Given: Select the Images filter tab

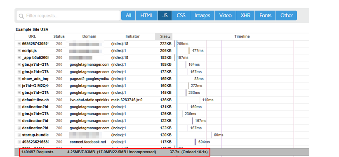Looking at the screenshot, I should point(202,16).
